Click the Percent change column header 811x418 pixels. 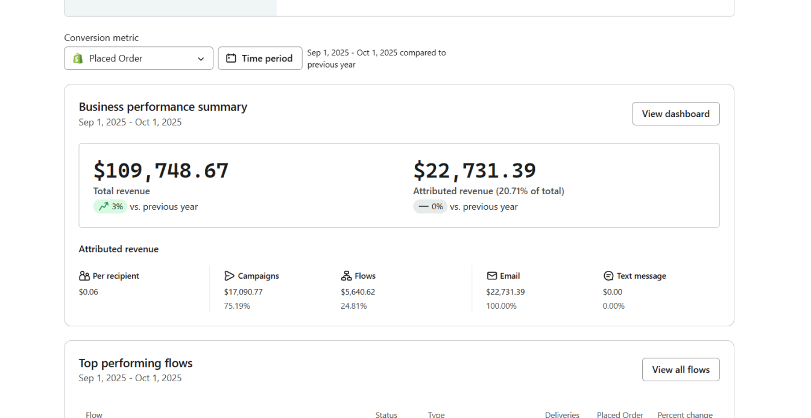click(685, 415)
